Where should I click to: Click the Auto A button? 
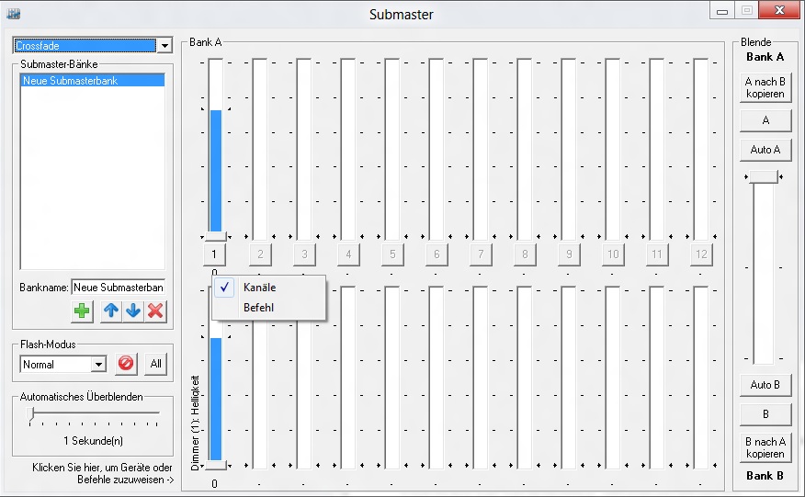pos(765,150)
